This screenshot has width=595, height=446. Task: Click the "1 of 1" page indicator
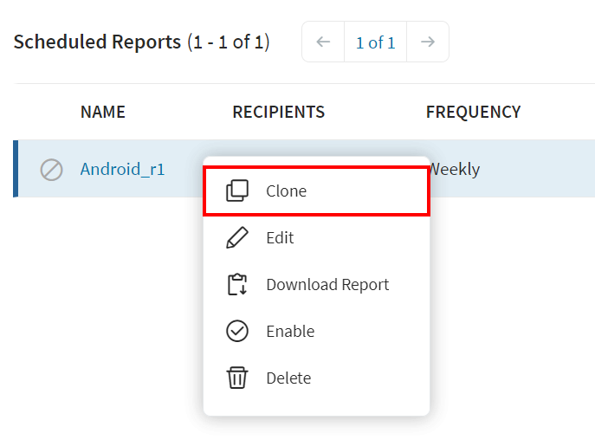[x=375, y=42]
